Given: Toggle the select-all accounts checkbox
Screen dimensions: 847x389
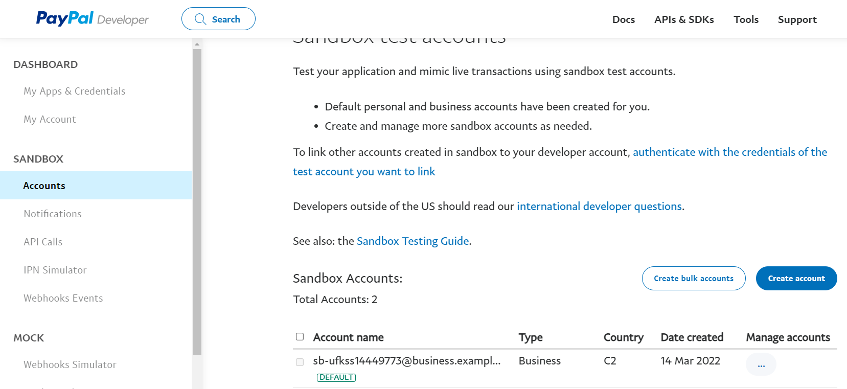Looking at the screenshot, I should coord(300,337).
